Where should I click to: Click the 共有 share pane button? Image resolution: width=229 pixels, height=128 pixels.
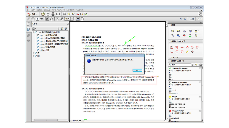pyautogui.click(x=199, y=19)
